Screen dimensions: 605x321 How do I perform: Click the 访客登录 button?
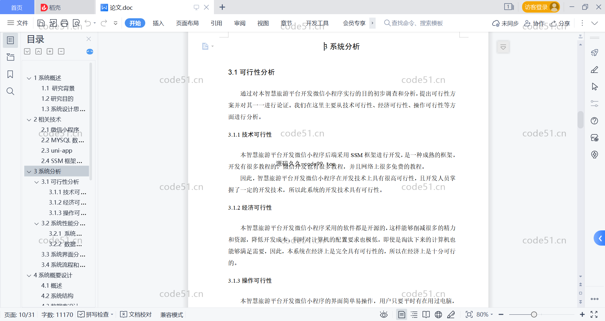click(x=541, y=7)
